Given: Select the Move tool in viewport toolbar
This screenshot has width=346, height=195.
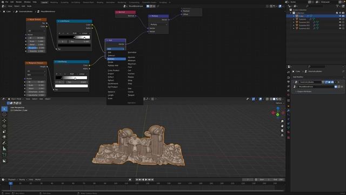Looking at the screenshot, I should pyautogui.click(x=4, y=120).
